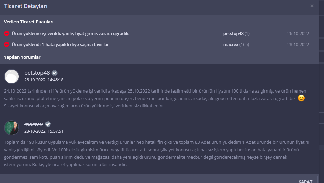Screen dimensions: 324x183
Task: Click the smiley emoji in petstop48's comment
Action: coord(301,98)
